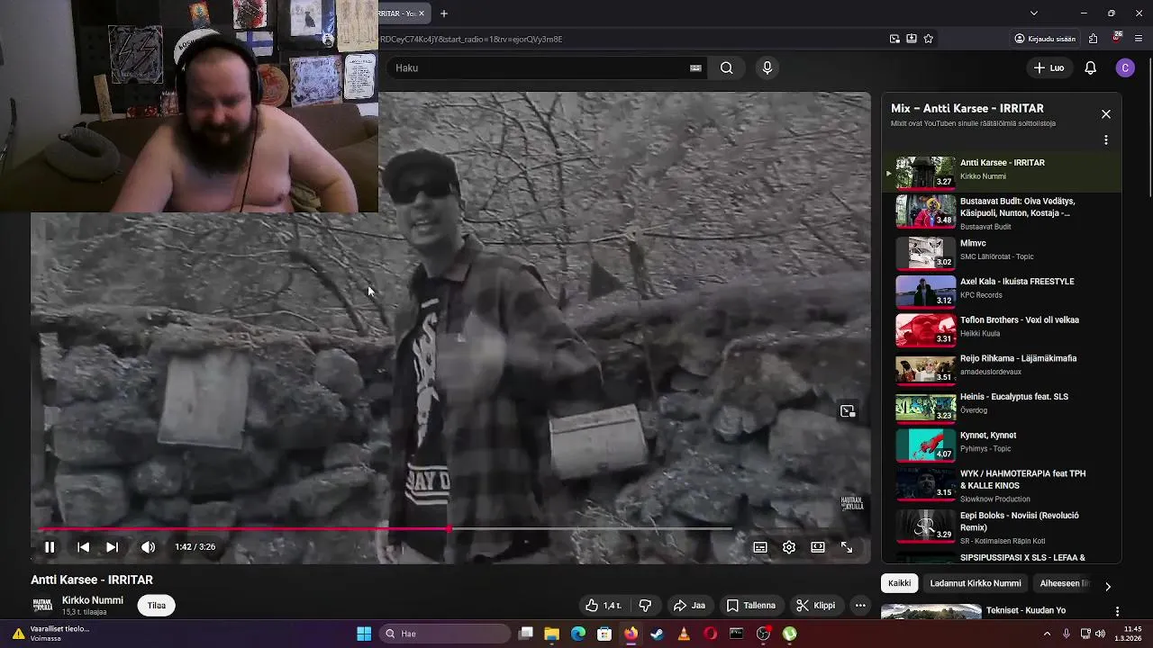Play Bustaavat Budit from the mix
The width and height of the screenshot is (1153, 648).
pos(1000,212)
